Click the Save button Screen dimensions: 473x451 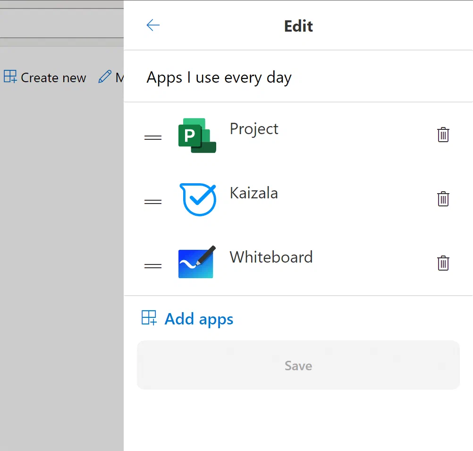pos(298,365)
